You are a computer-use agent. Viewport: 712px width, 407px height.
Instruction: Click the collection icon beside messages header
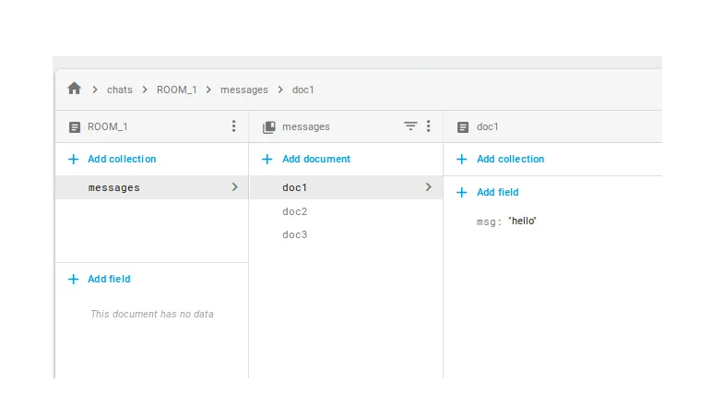click(x=269, y=126)
